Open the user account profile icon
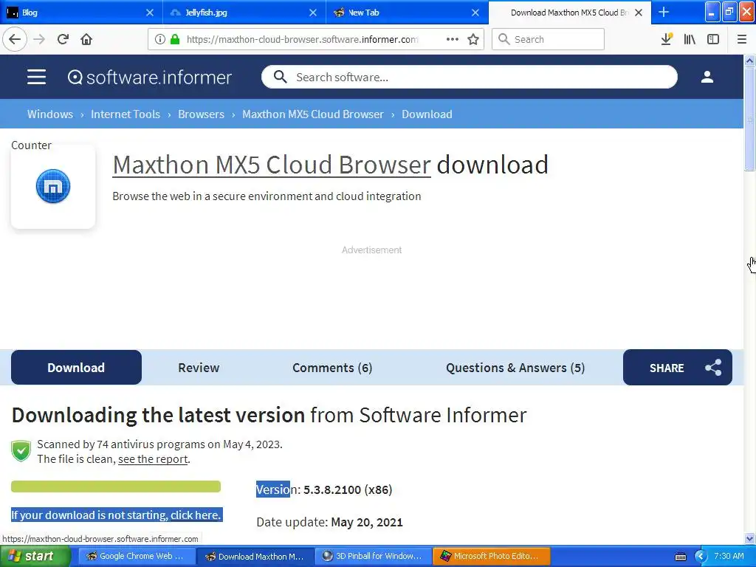 coord(707,77)
